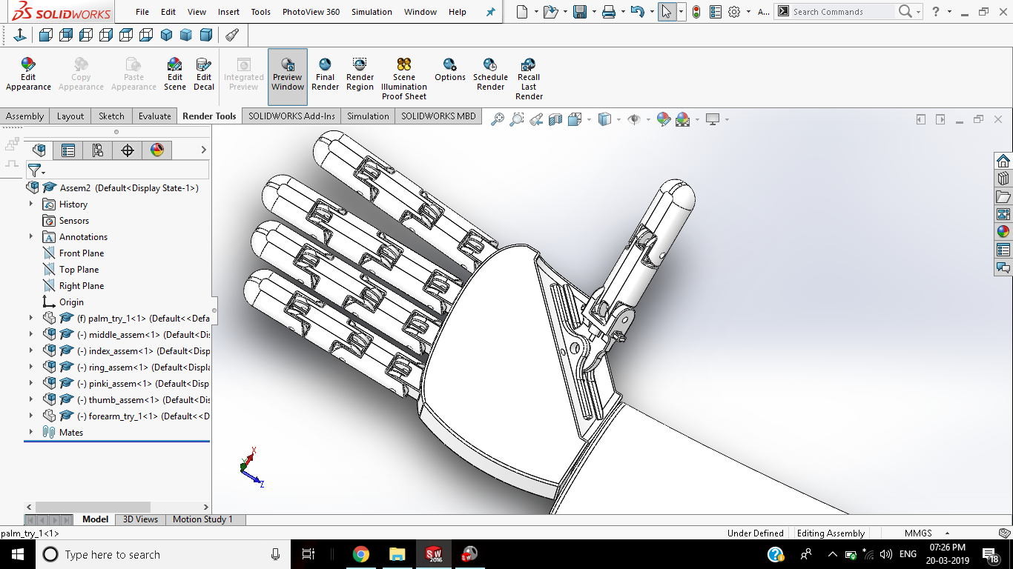Open the 3D Views bottom tab
This screenshot has width=1013, height=569.
[x=140, y=519]
